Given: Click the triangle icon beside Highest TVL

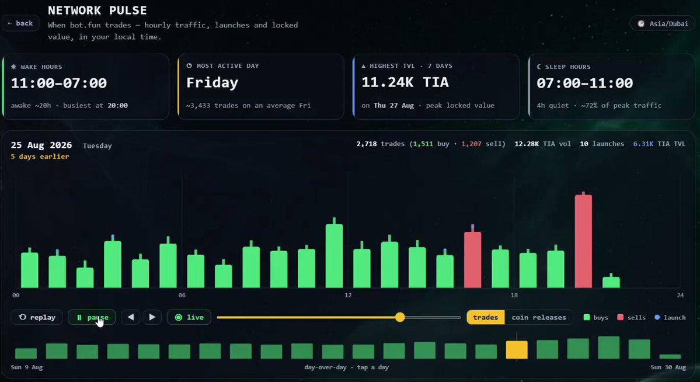Looking at the screenshot, I should click(x=363, y=65).
